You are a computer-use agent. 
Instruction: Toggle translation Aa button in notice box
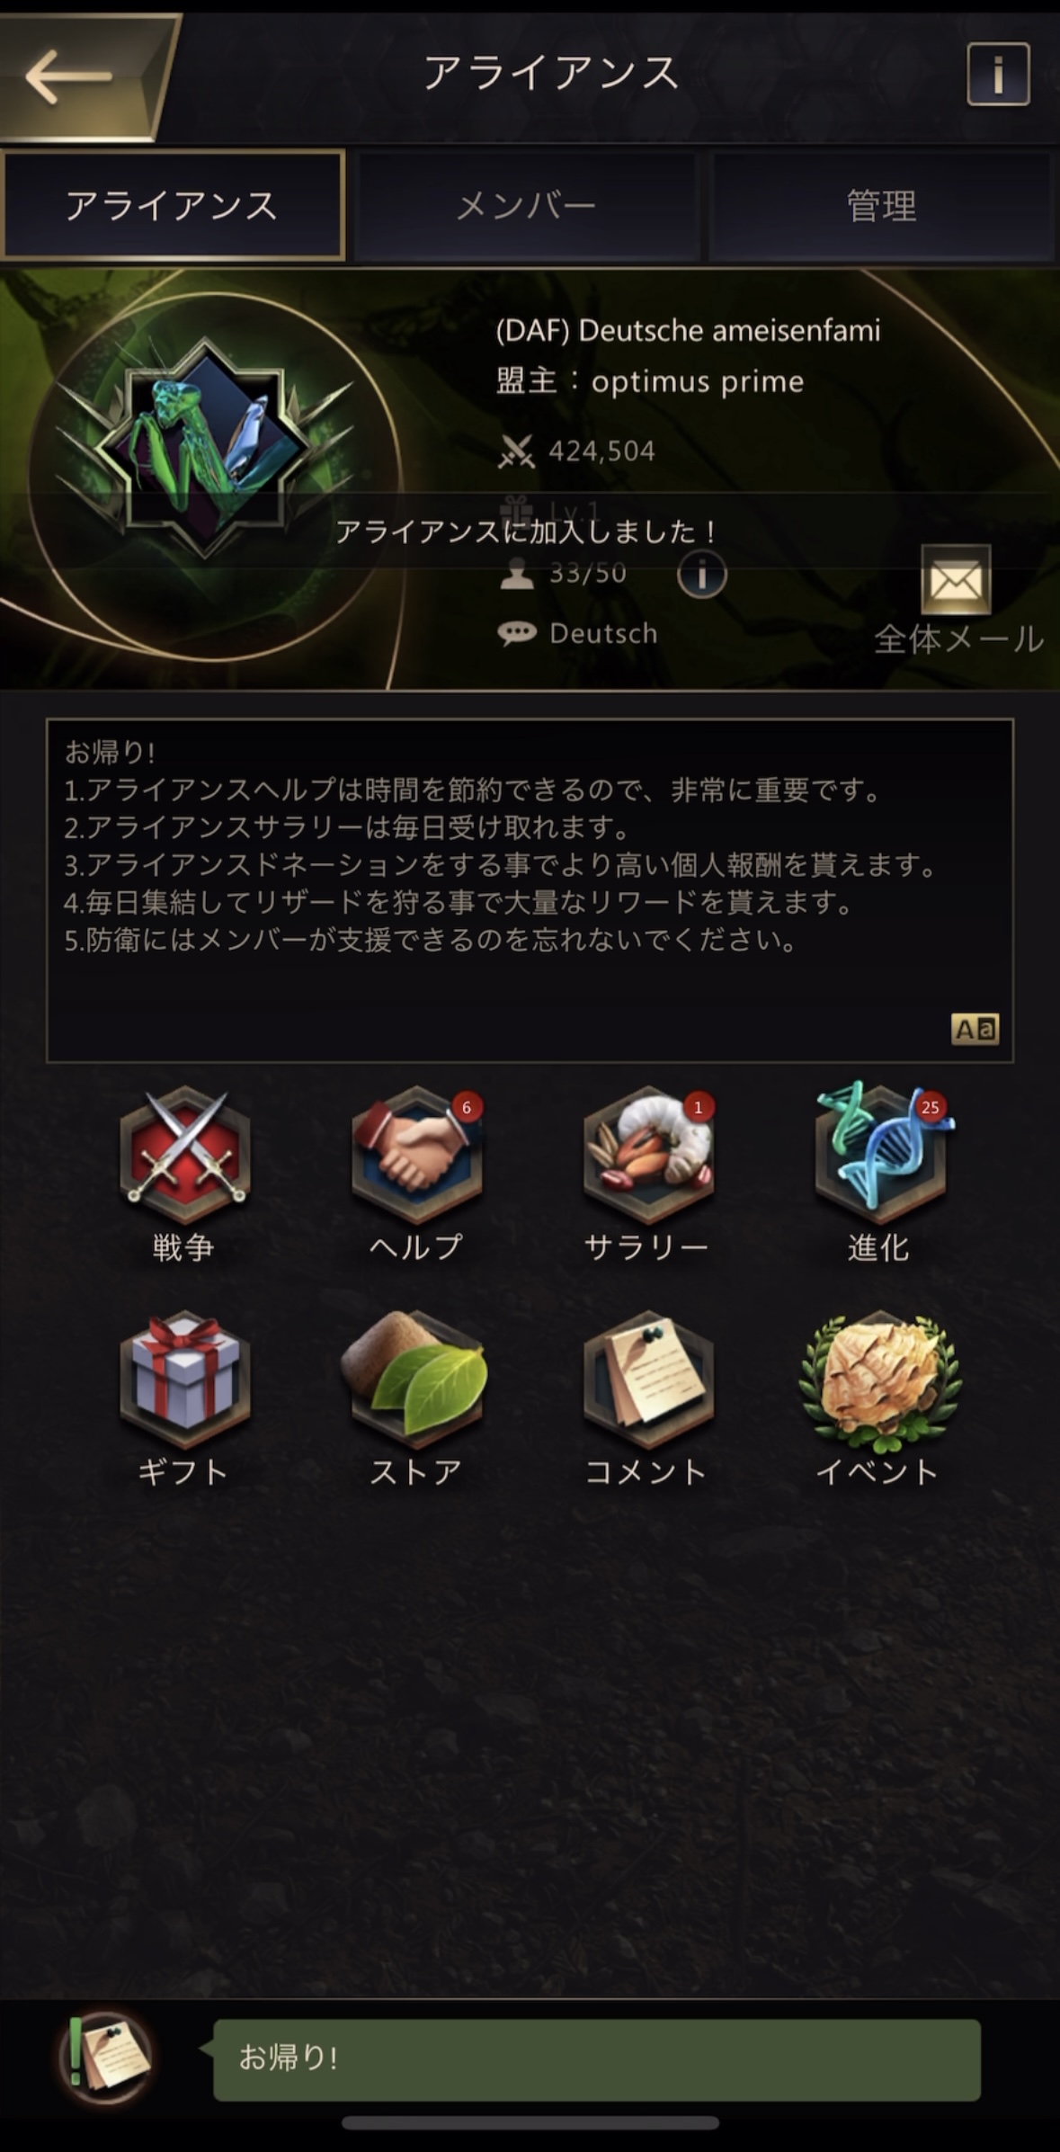click(x=975, y=1029)
